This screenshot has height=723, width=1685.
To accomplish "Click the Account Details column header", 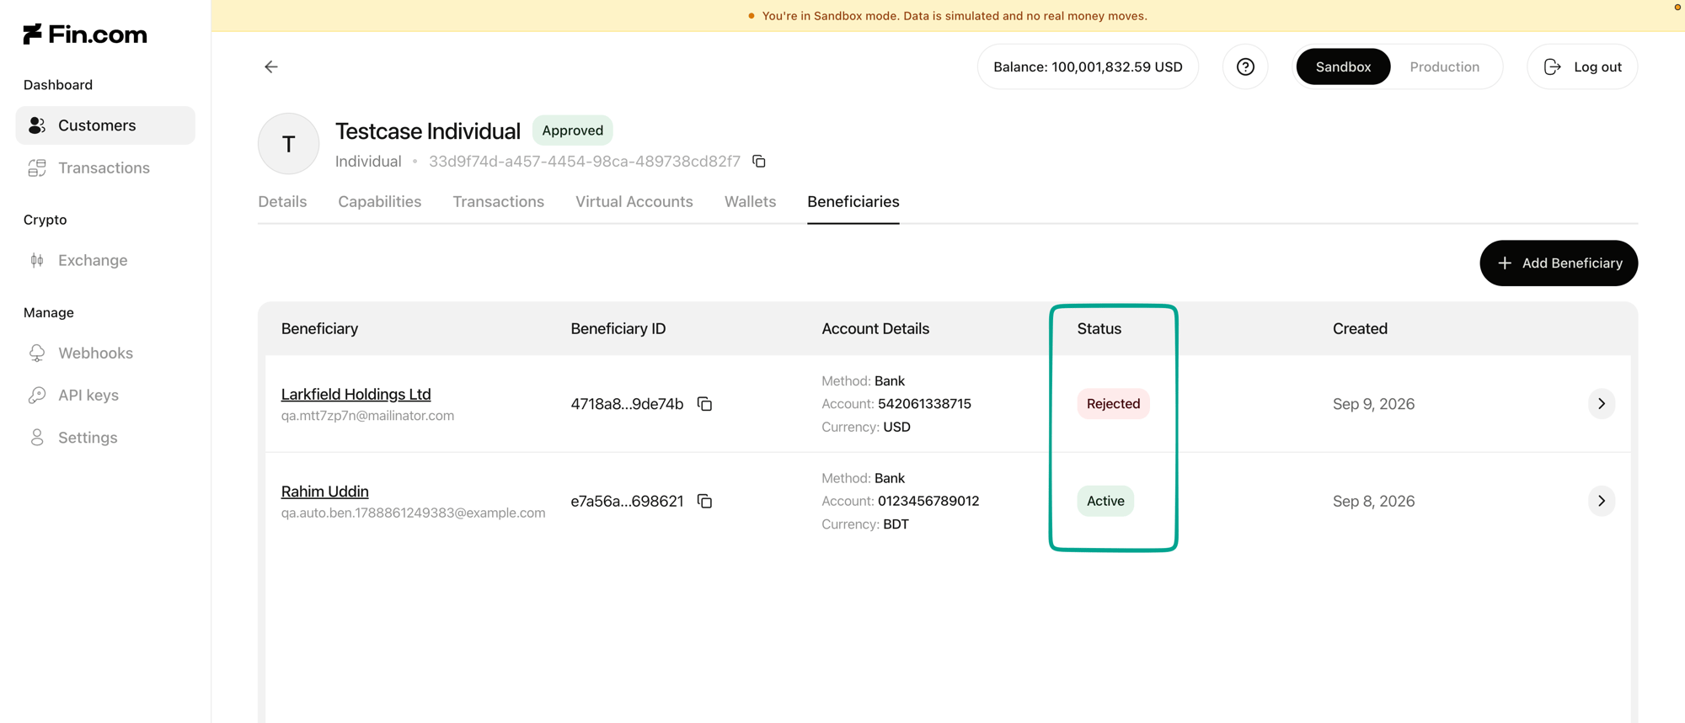I will tap(875, 329).
